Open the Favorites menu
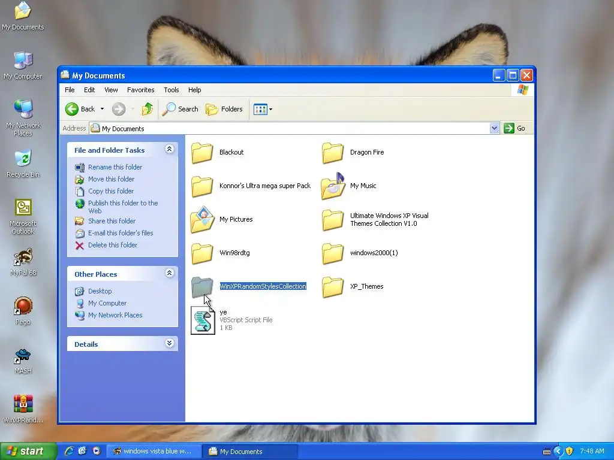This screenshot has width=614, height=460. (140, 90)
